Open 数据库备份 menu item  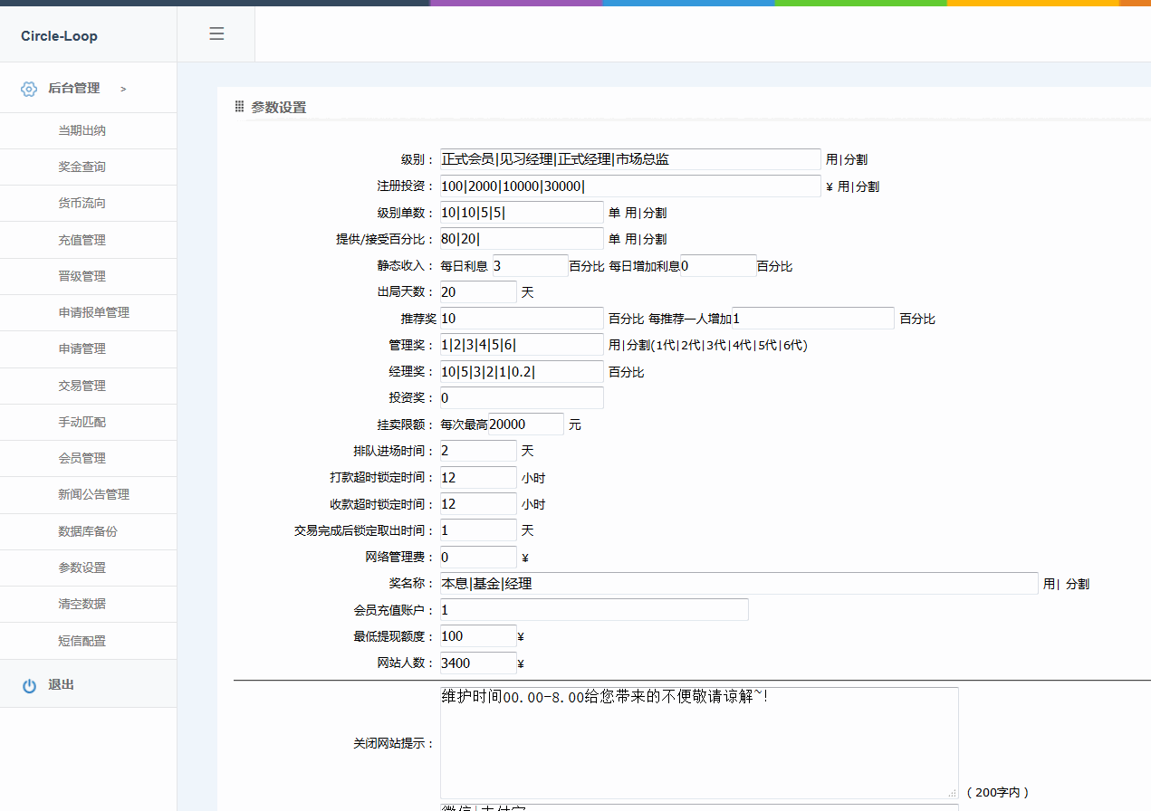pos(88,531)
